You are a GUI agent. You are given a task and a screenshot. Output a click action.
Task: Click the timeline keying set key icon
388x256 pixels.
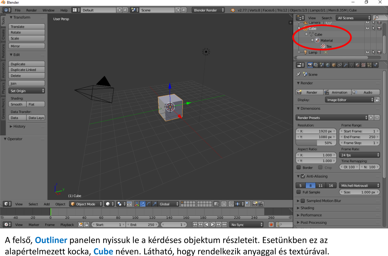(279, 224)
